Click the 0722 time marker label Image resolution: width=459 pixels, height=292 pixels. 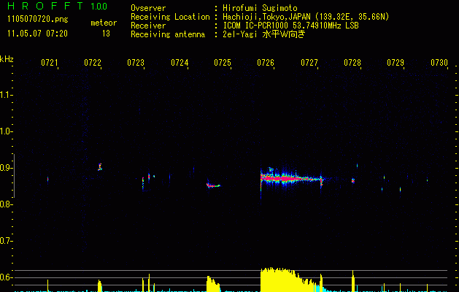click(x=93, y=63)
